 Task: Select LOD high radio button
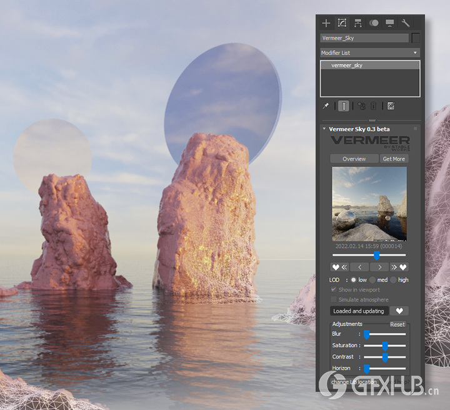[393, 280]
